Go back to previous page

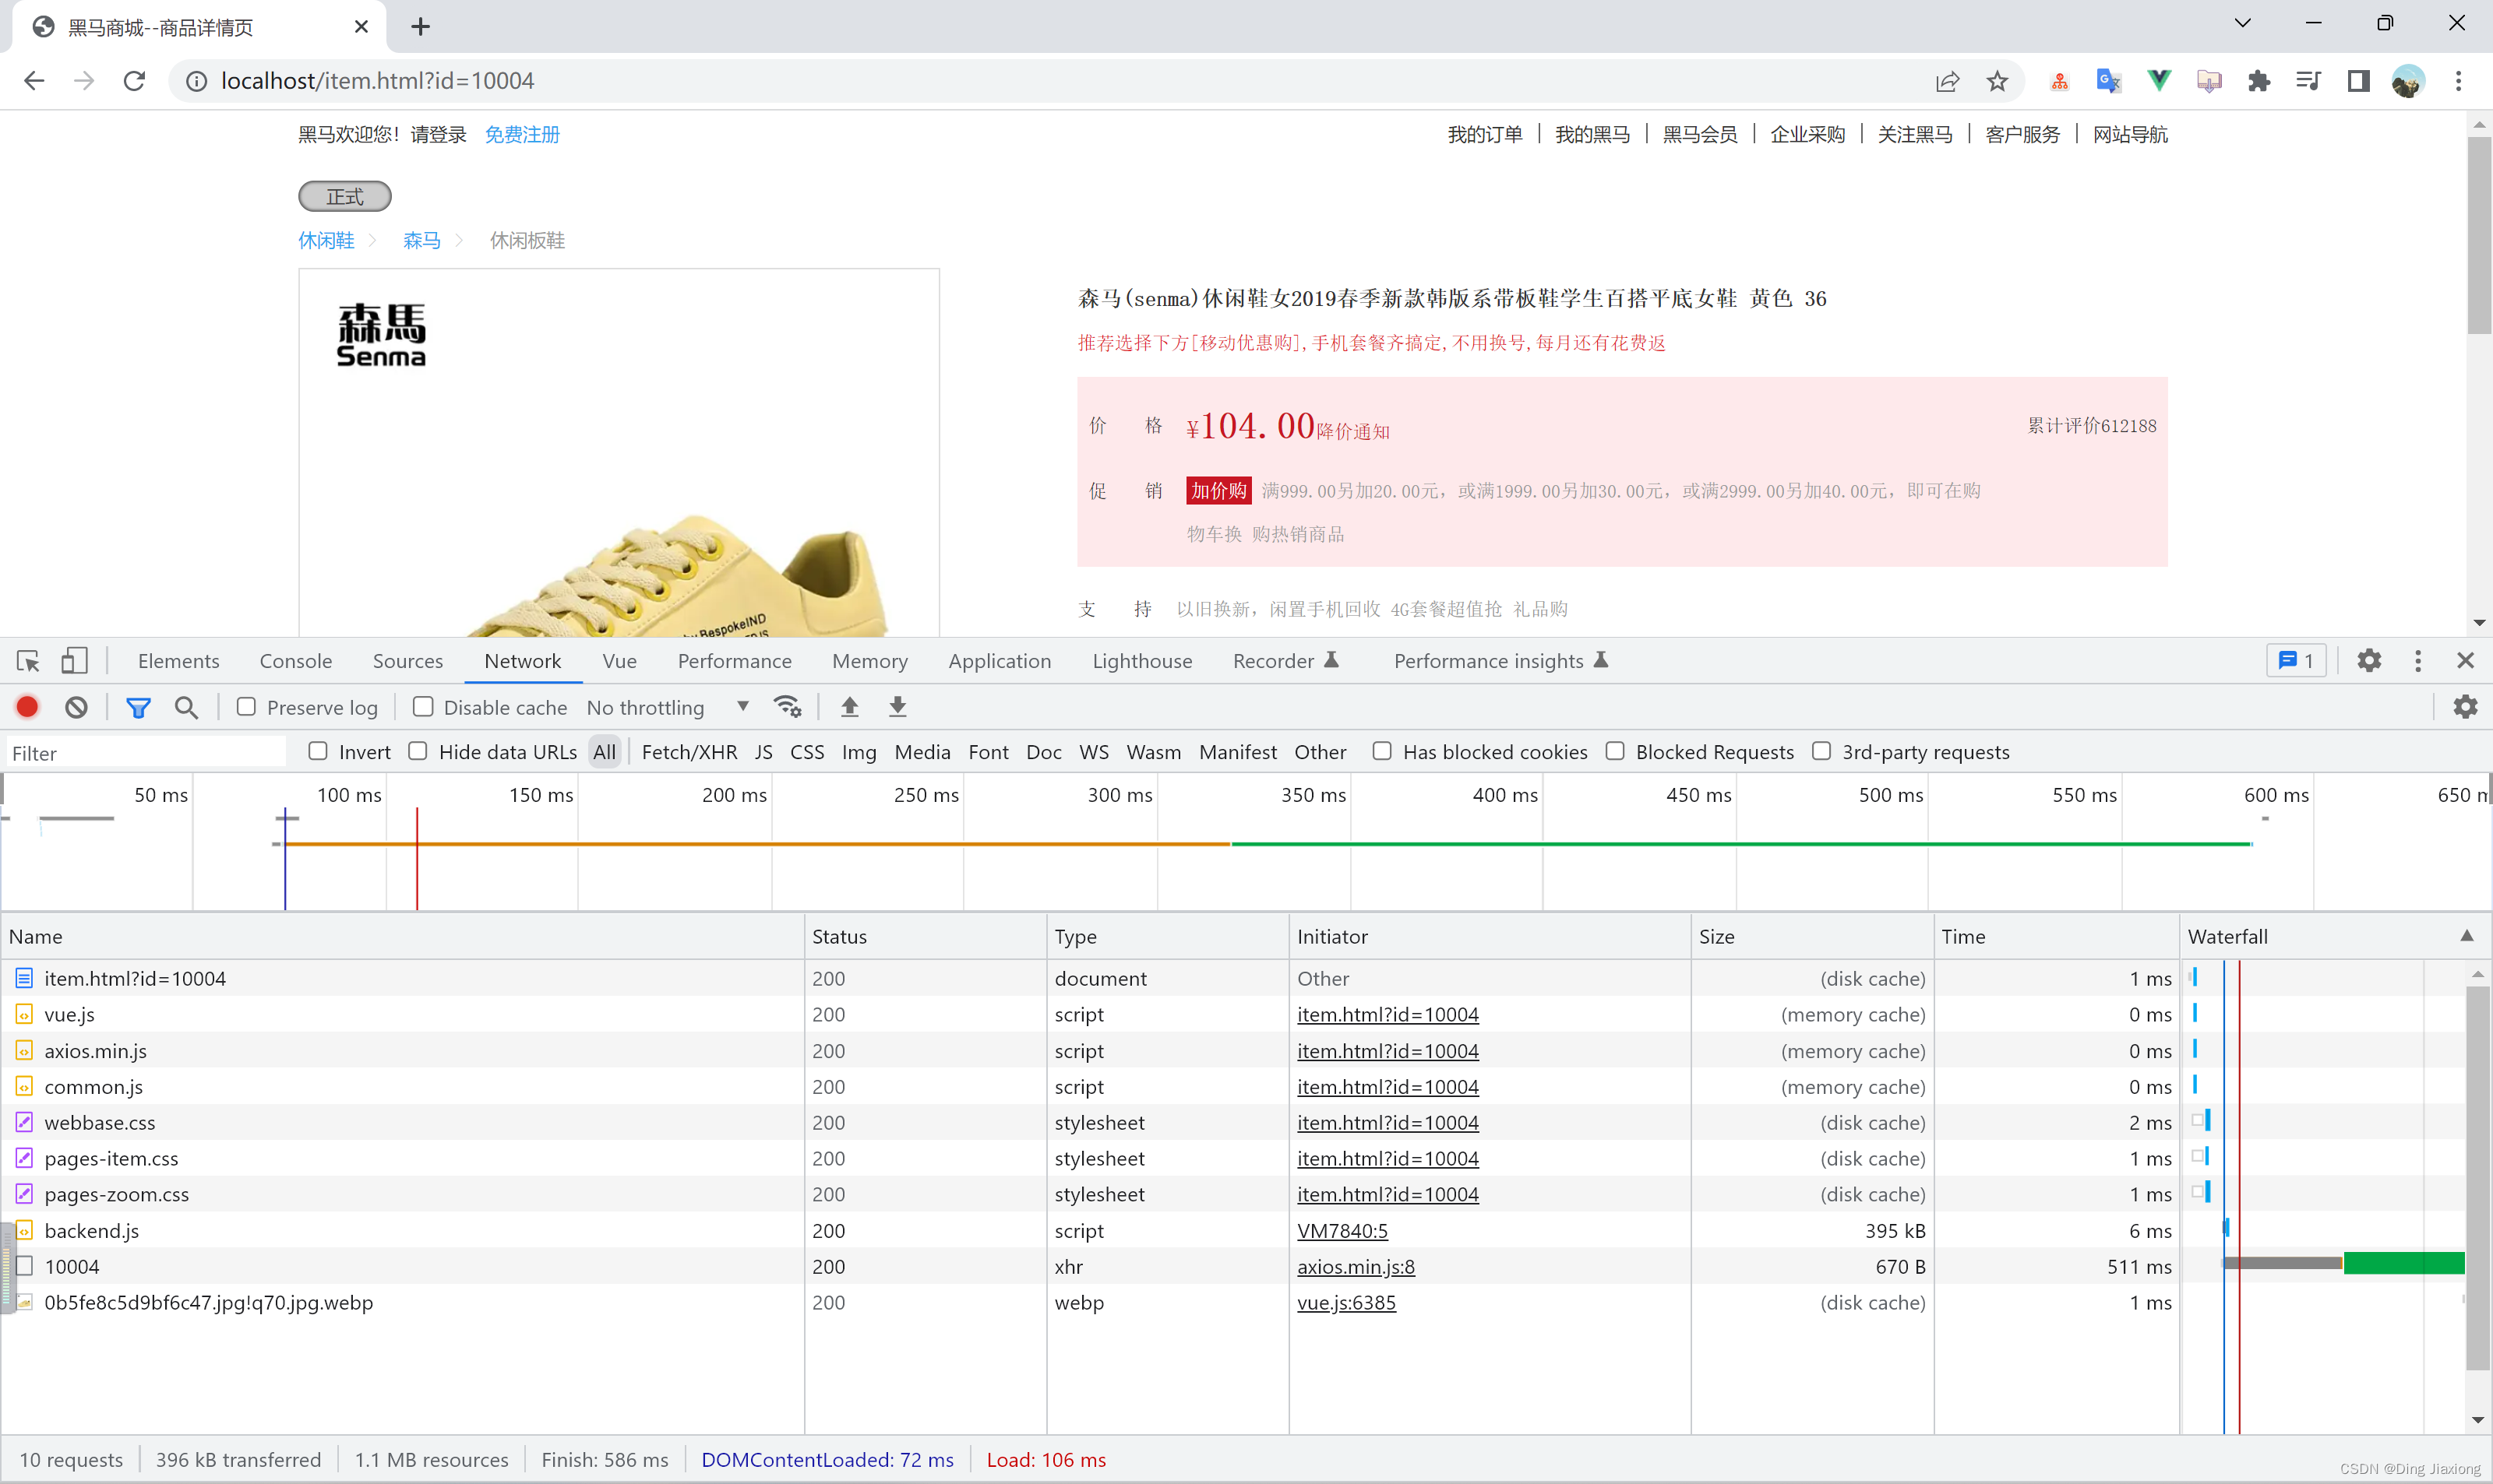(34, 81)
